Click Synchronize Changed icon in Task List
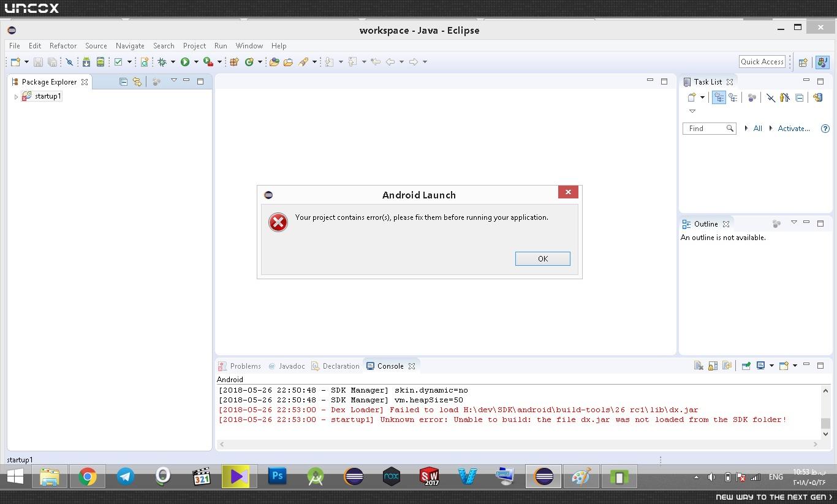The width and height of the screenshot is (837, 504). tap(817, 97)
